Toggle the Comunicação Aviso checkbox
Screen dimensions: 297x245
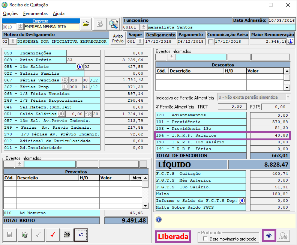pyautogui.click(x=210, y=42)
